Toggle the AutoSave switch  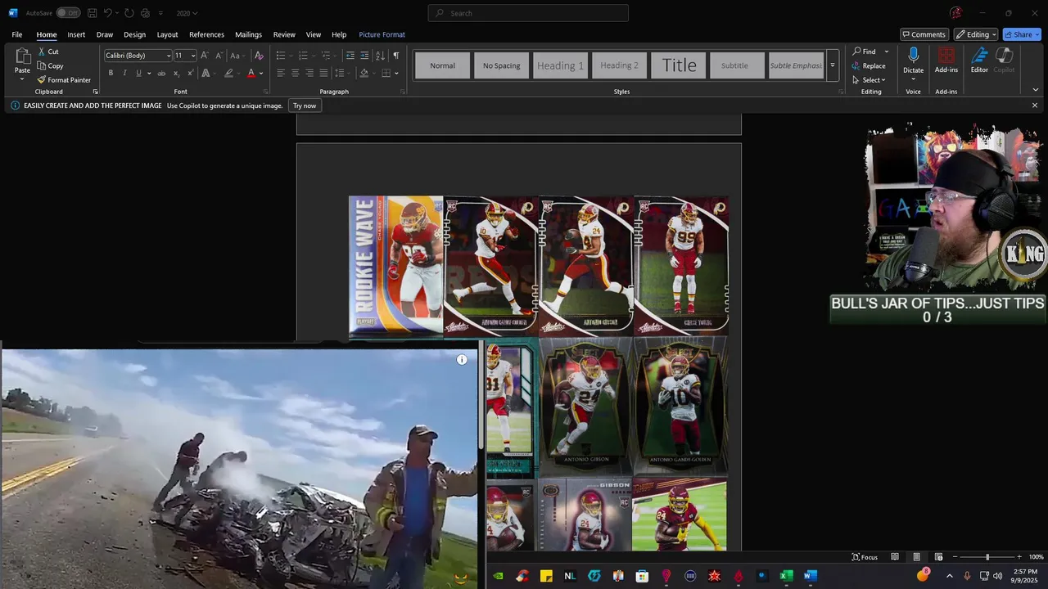point(68,13)
